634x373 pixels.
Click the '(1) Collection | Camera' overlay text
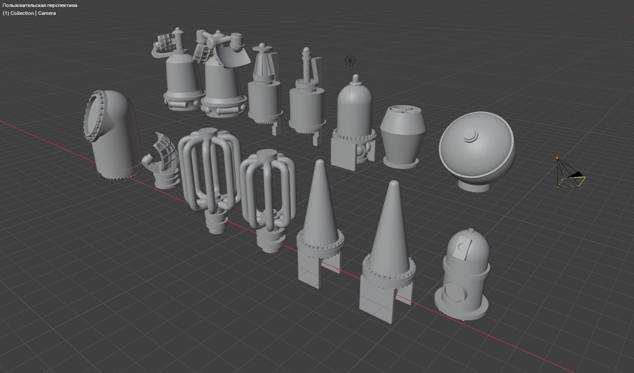pyautogui.click(x=29, y=13)
